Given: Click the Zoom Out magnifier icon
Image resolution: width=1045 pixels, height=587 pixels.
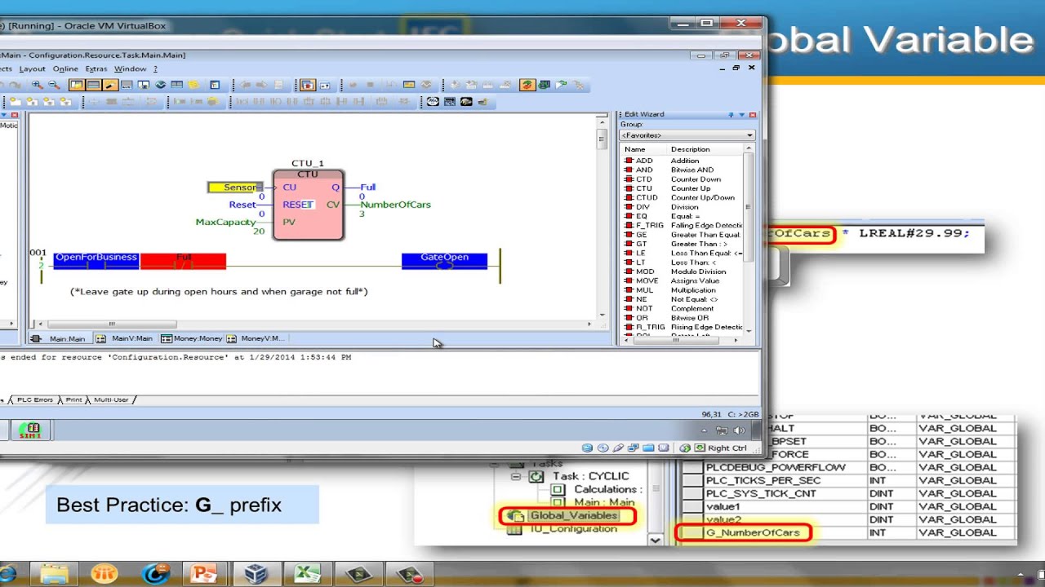Looking at the screenshot, I should pyautogui.click(x=54, y=85).
